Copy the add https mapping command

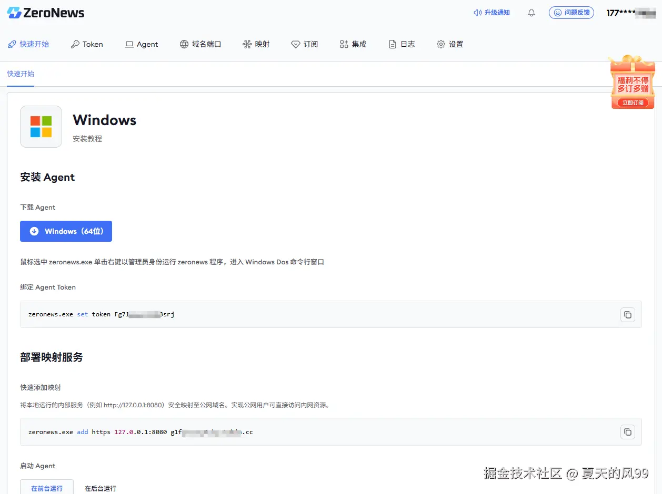tap(628, 432)
